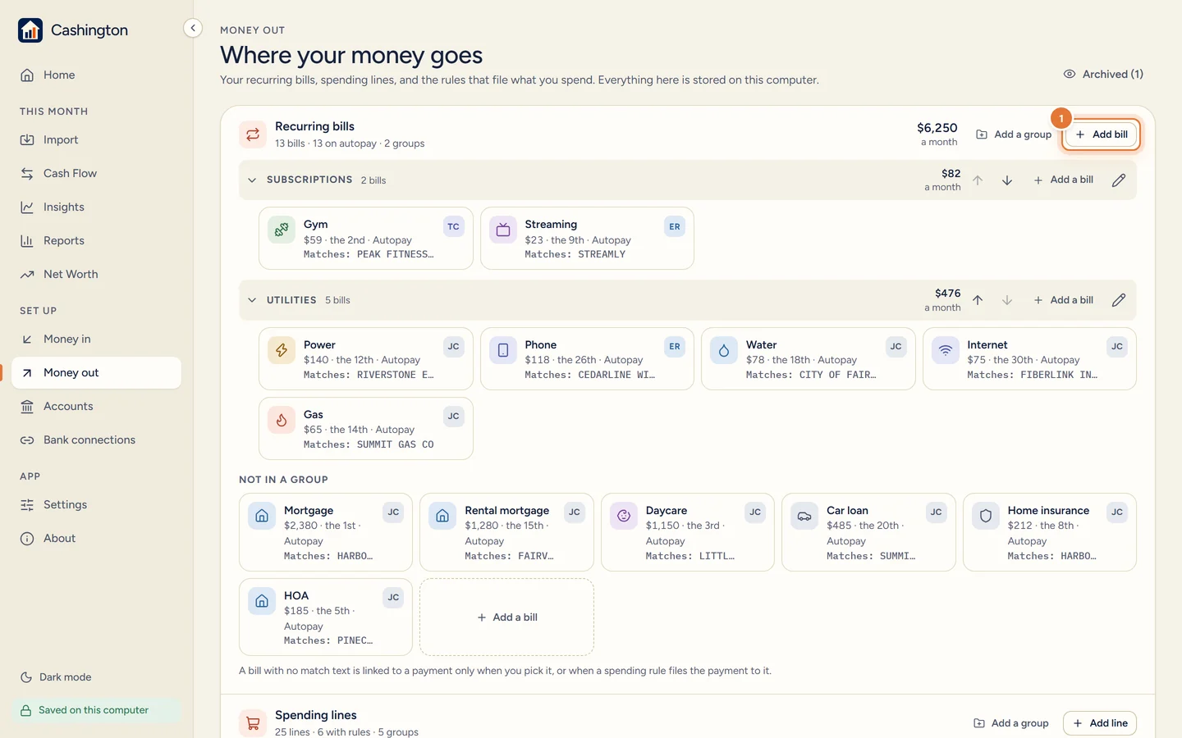Collapse the sidebar with the chevron button
This screenshot has width=1182, height=738.
[x=192, y=28]
